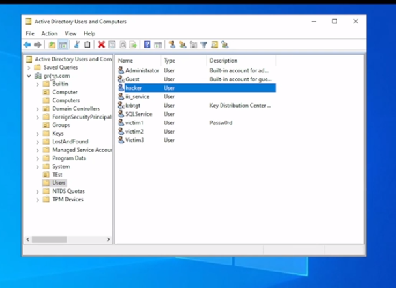Sort by the Type column header
The height and width of the screenshot is (288, 396).
click(183, 61)
